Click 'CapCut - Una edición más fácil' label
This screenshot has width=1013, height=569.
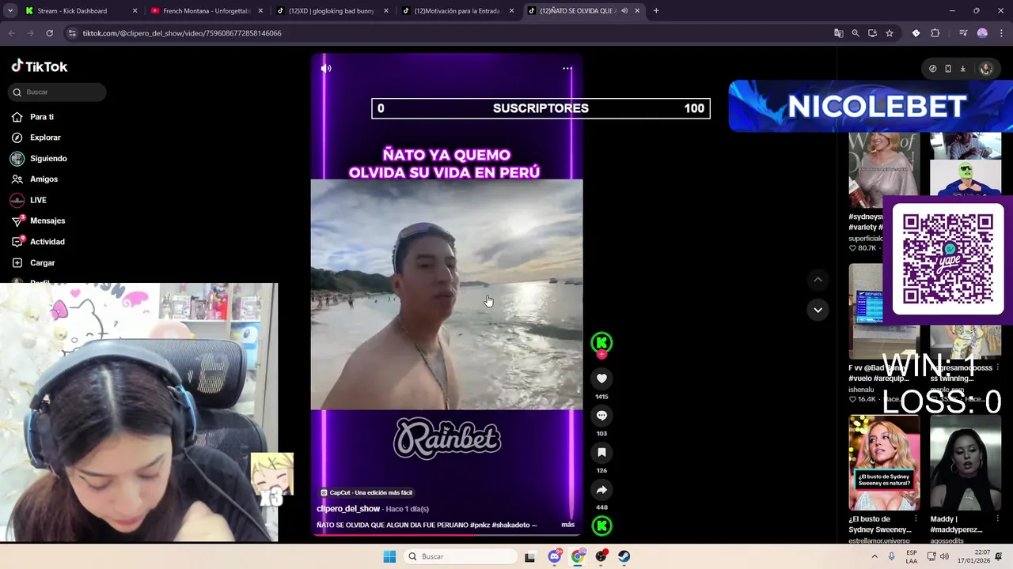click(366, 492)
